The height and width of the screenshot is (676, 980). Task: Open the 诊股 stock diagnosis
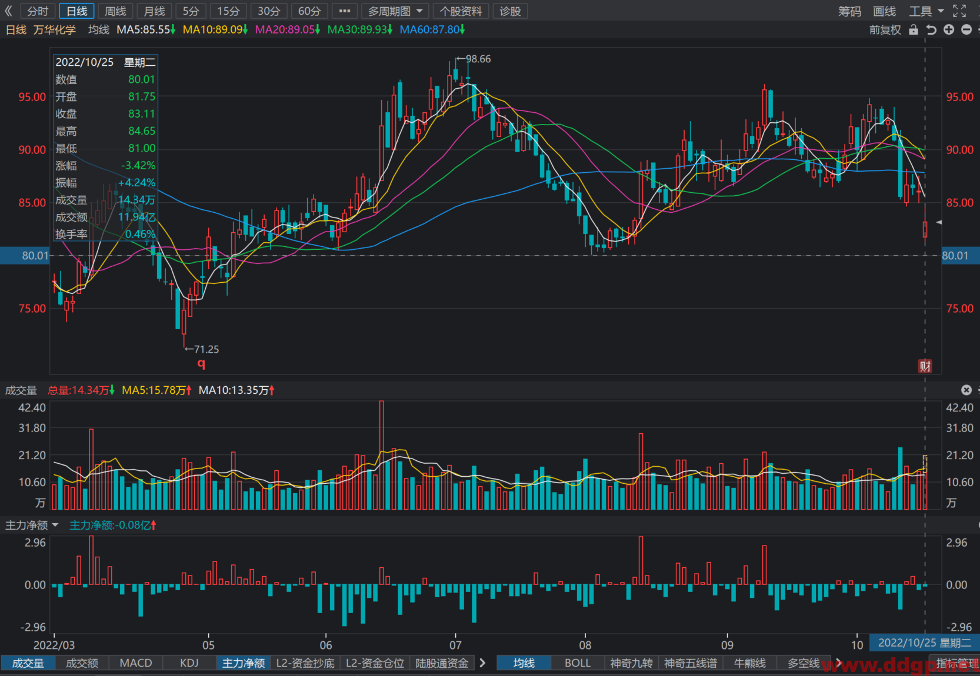coord(510,11)
